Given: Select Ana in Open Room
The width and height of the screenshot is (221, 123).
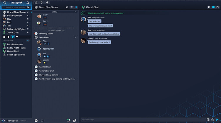Looking at the screenshot, I should pos(45,41).
